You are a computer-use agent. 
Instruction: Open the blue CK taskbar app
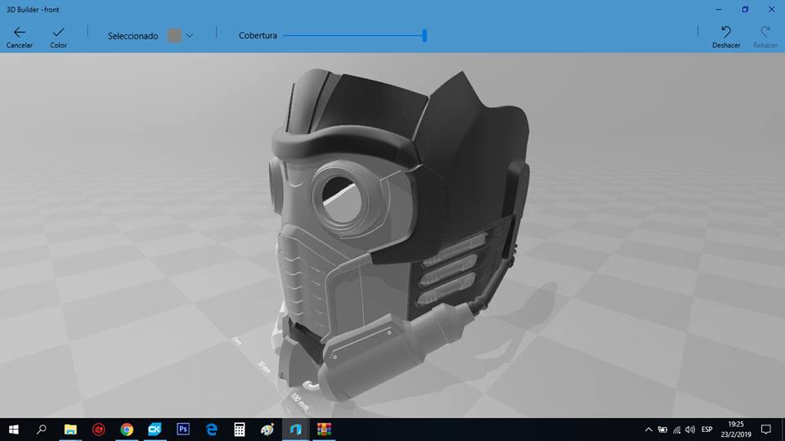point(155,430)
